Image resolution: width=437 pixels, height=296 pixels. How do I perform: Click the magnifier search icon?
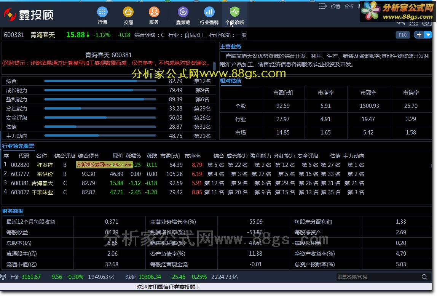[424, 277]
